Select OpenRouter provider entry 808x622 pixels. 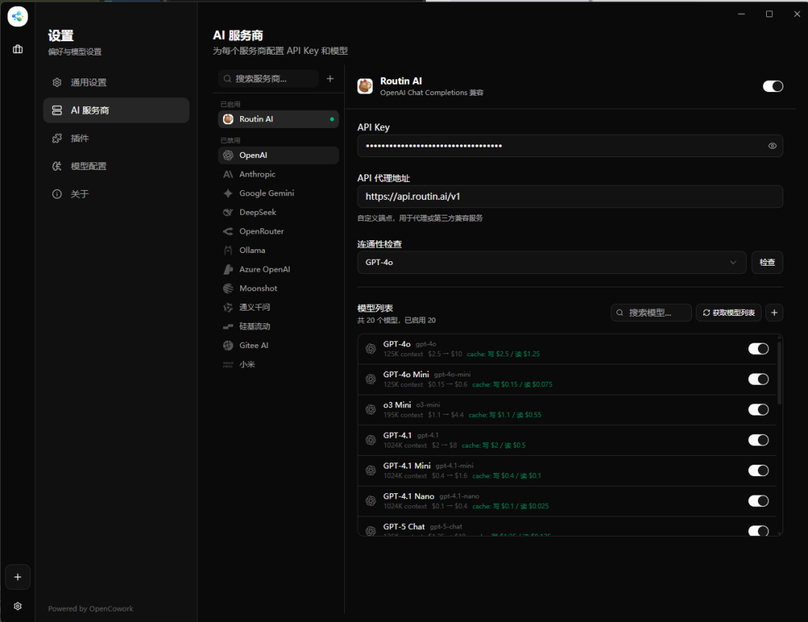[278, 231]
